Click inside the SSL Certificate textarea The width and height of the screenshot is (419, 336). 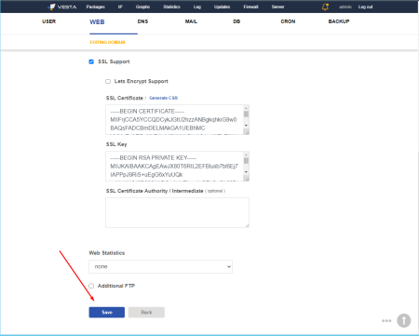177,120
